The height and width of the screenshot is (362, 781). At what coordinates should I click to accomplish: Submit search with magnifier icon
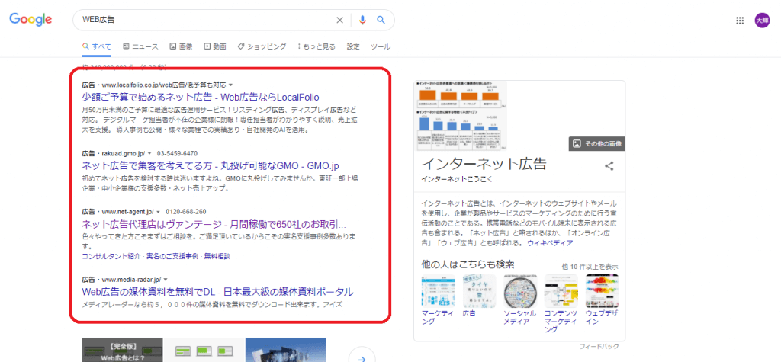click(x=381, y=20)
